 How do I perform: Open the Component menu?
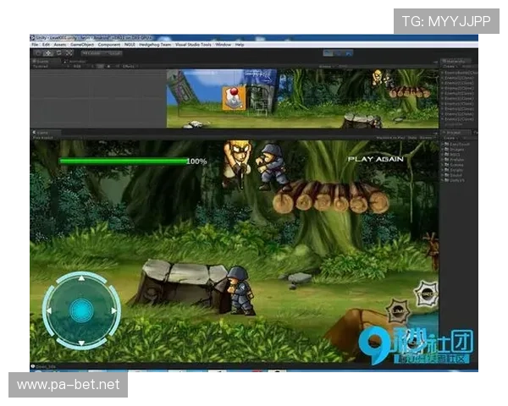tap(109, 45)
